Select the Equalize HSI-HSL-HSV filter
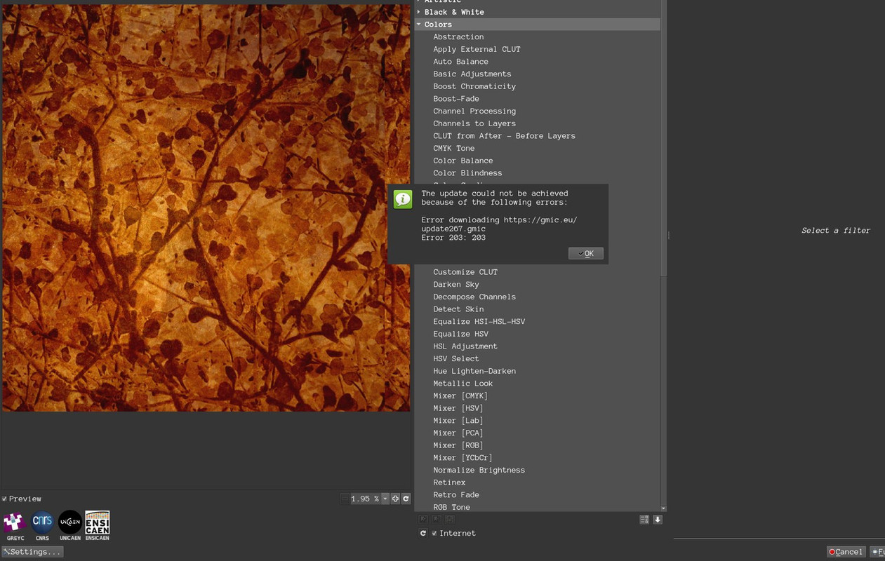The height and width of the screenshot is (561, 885). (x=479, y=322)
